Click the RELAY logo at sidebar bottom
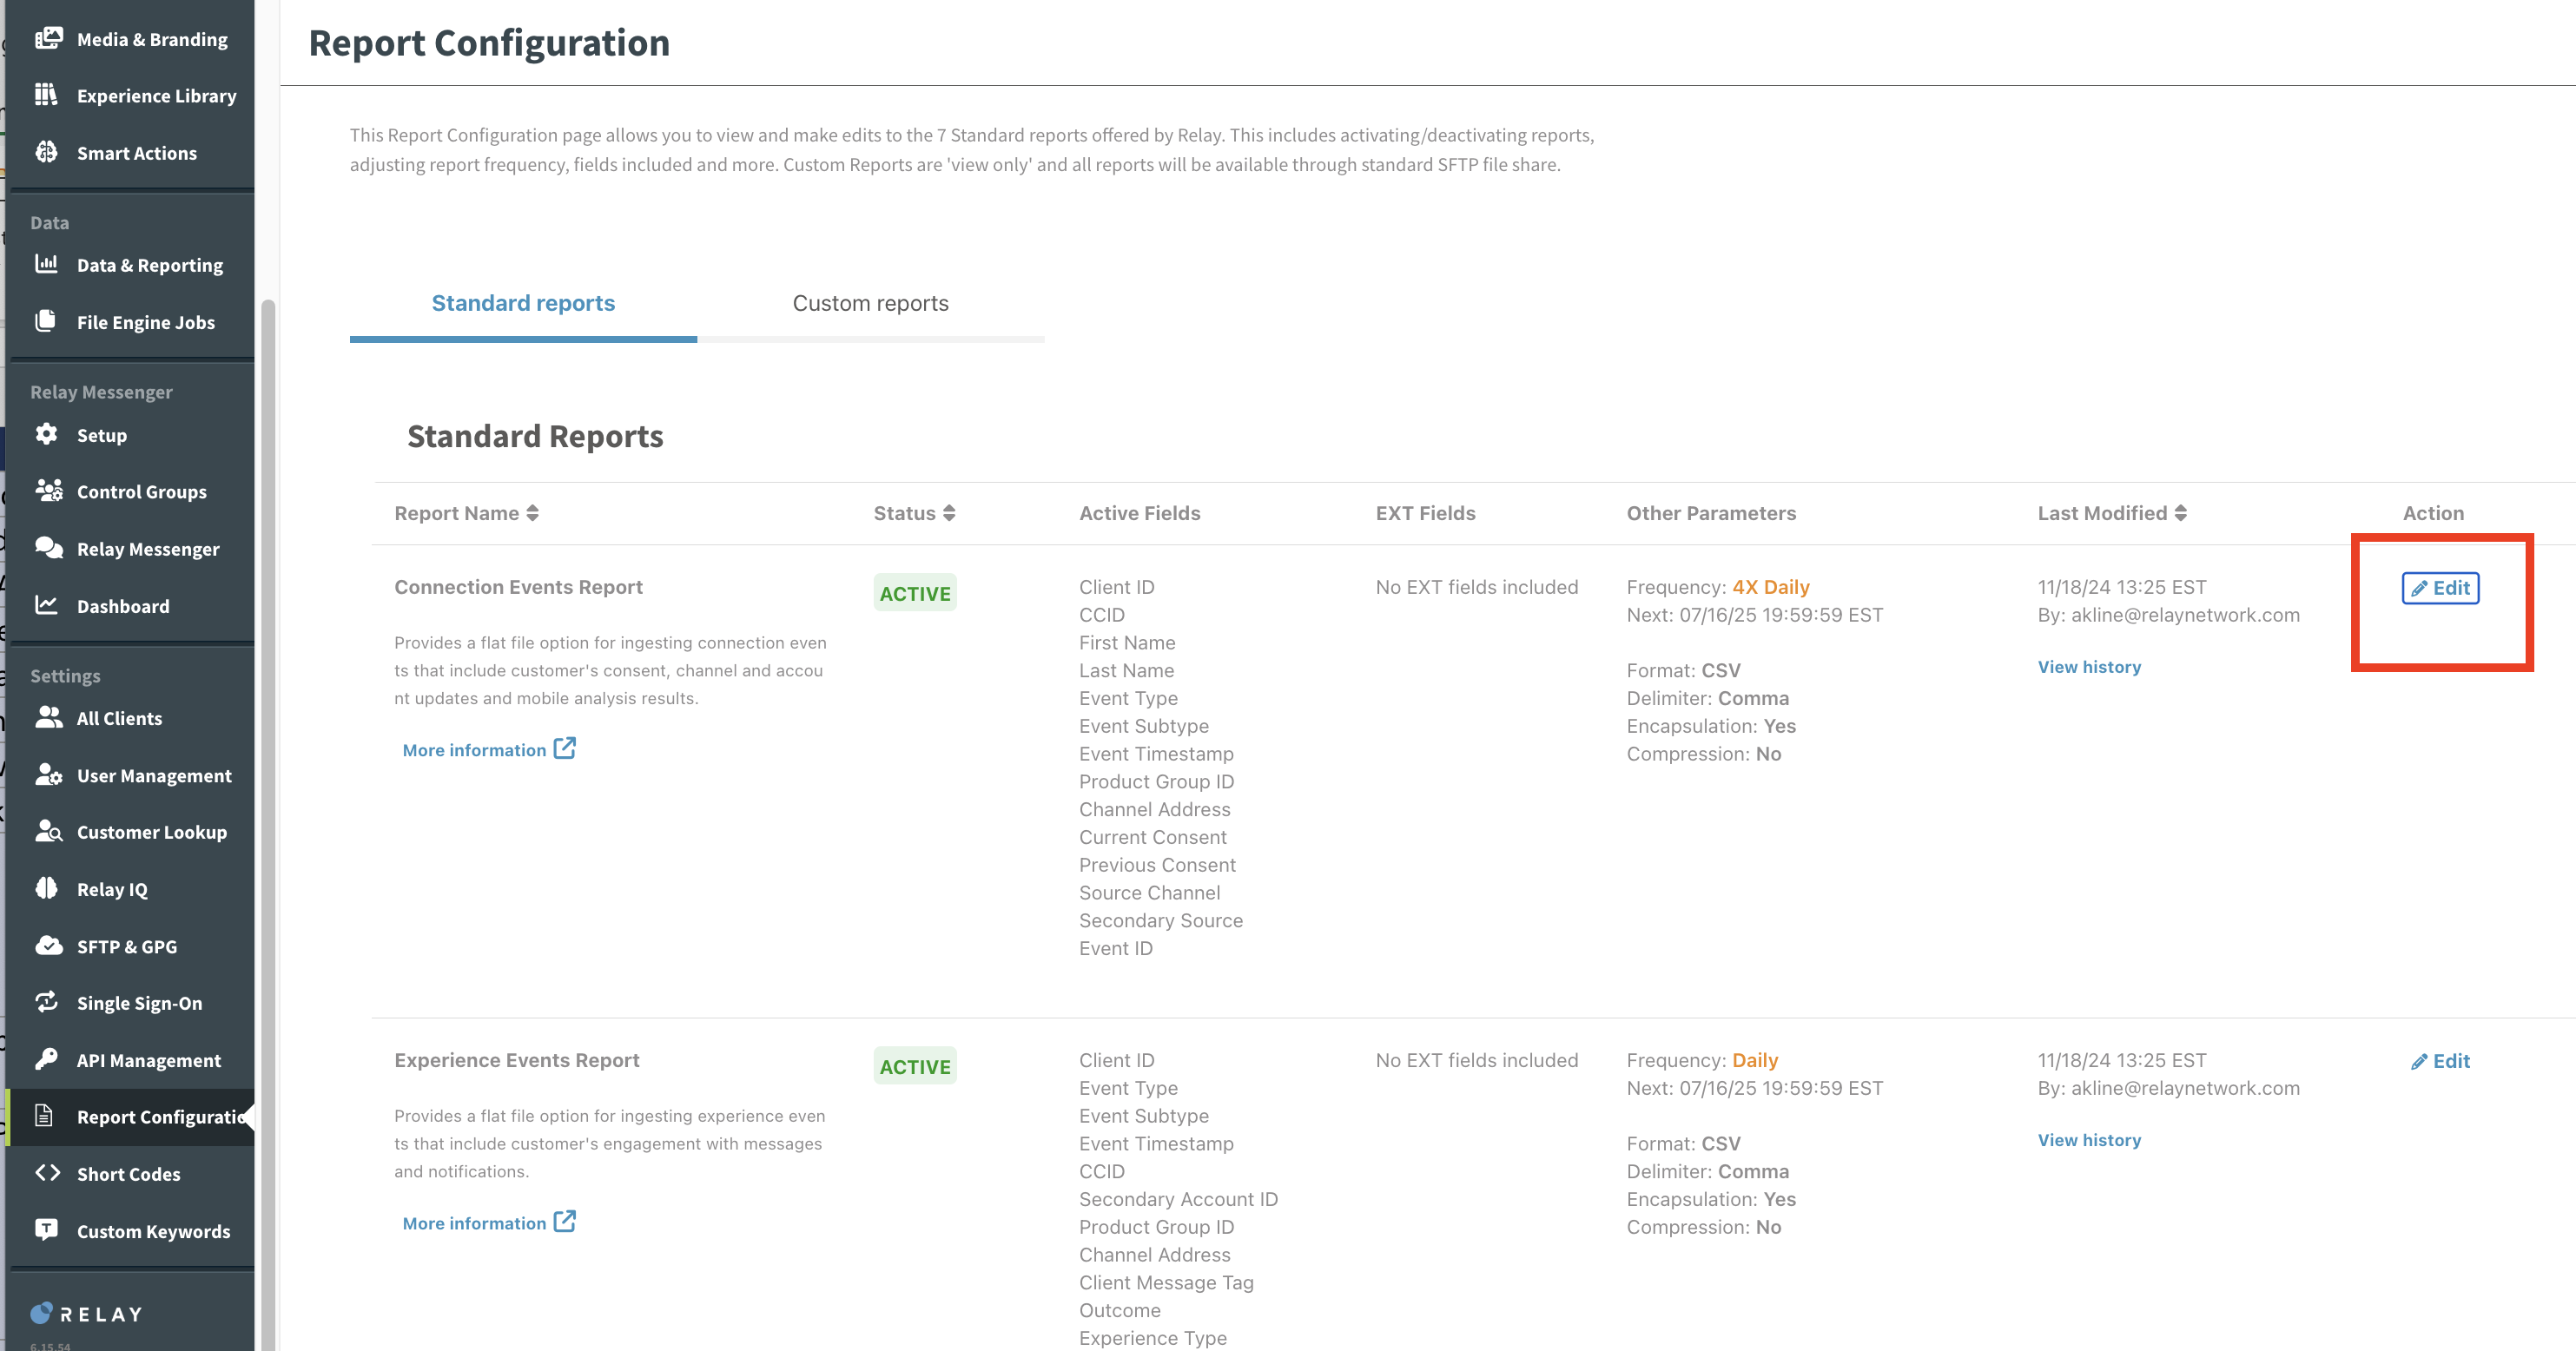This screenshot has width=2576, height=1351. (x=86, y=1314)
